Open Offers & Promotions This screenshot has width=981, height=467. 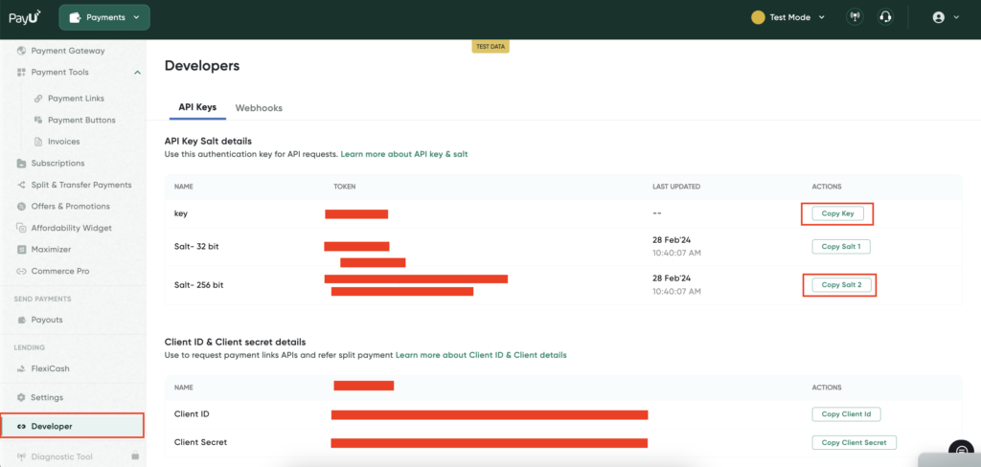tap(71, 207)
